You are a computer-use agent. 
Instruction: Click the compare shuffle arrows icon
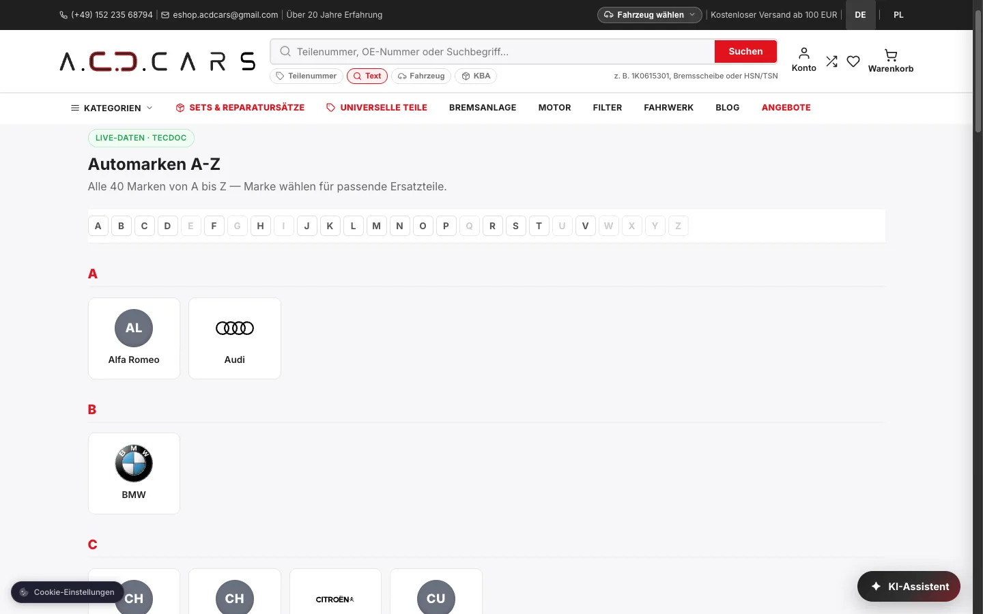click(831, 61)
